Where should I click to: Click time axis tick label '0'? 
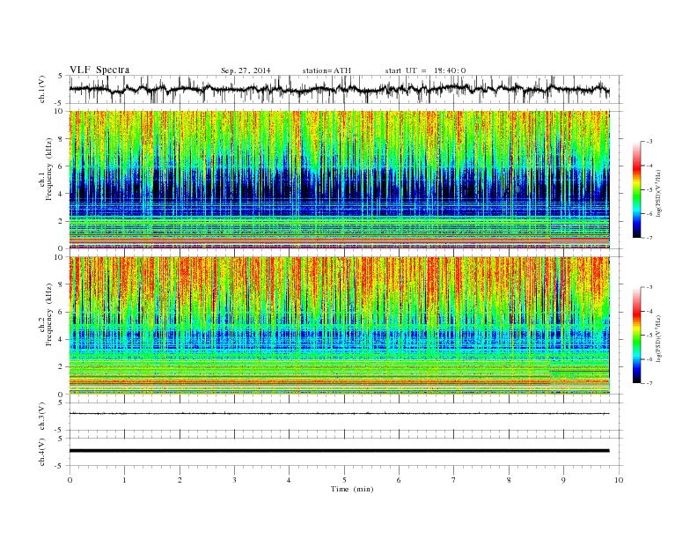coord(70,480)
